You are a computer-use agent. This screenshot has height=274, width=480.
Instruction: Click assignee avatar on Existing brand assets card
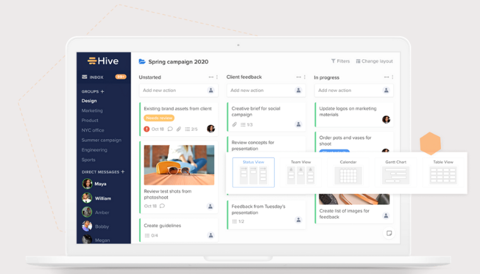click(210, 128)
